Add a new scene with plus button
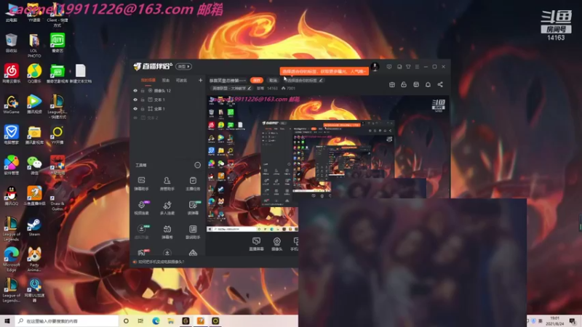 coord(201,80)
